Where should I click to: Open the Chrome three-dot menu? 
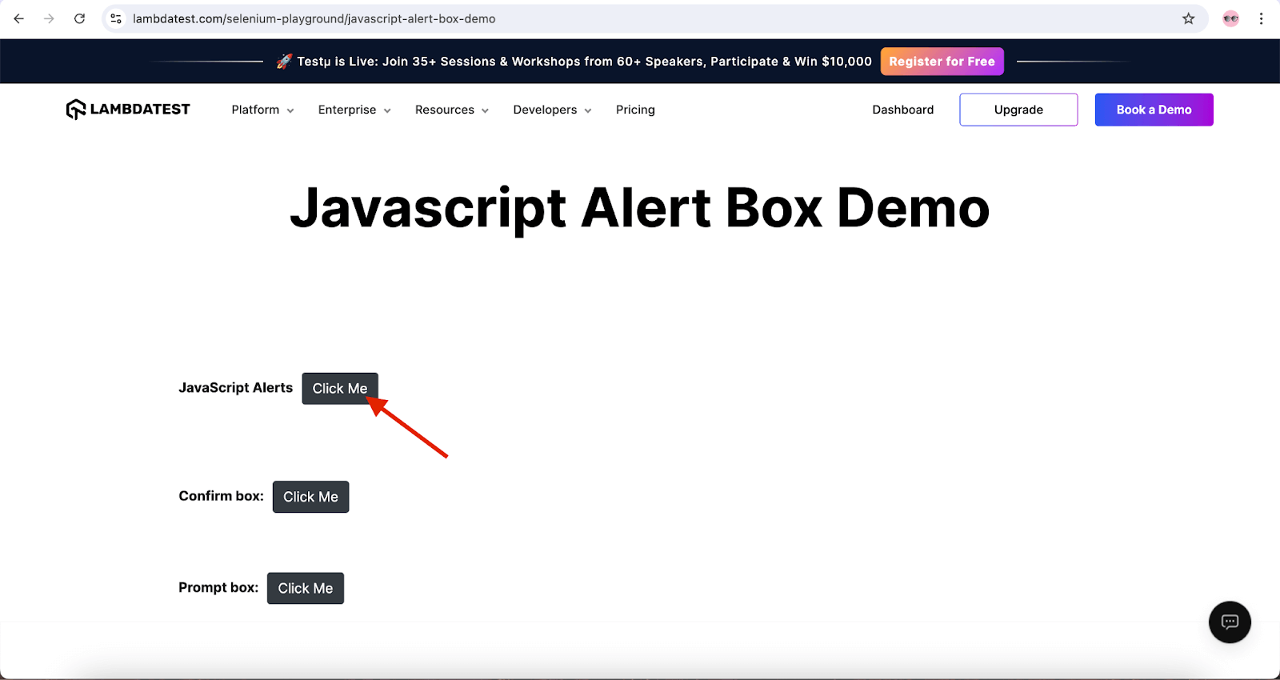coord(1261,18)
